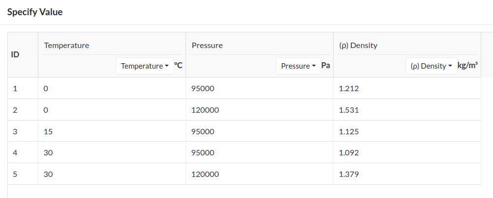Click density value 1.531

tap(349, 110)
